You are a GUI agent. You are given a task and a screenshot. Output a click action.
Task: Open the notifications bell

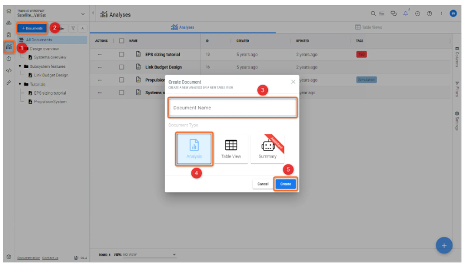(406, 13)
